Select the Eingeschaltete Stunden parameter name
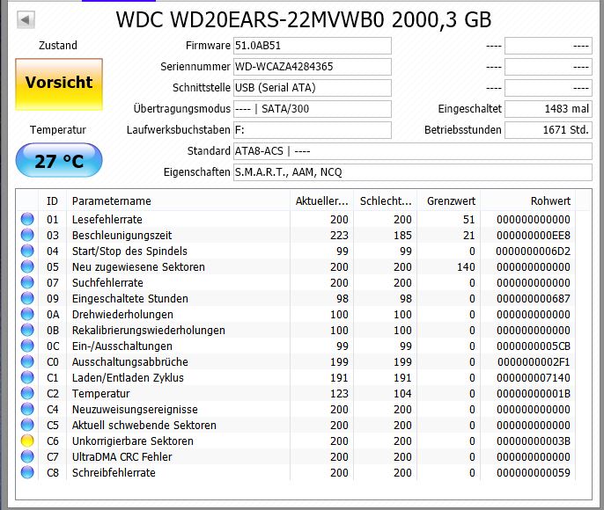The height and width of the screenshot is (510, 604). pos(129,299)
